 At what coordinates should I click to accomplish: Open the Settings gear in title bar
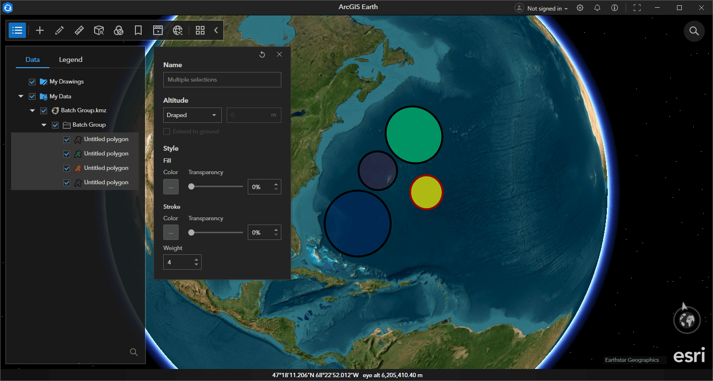point(580,8)
